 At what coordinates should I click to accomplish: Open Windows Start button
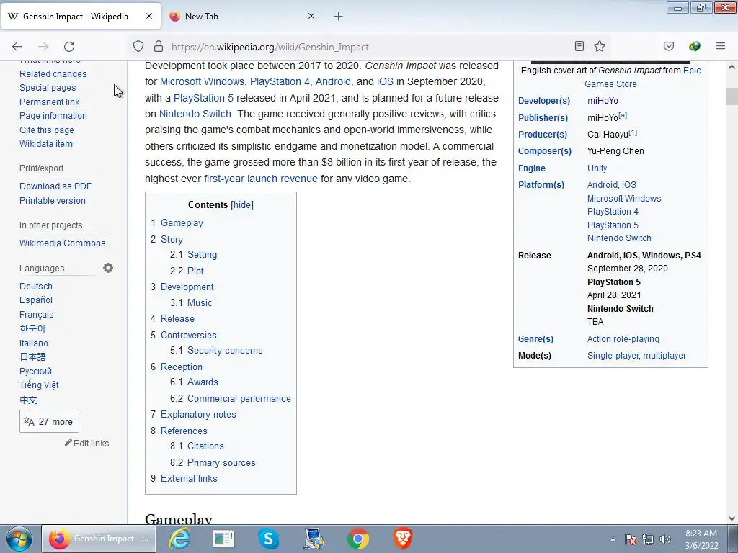click(19, 539)
